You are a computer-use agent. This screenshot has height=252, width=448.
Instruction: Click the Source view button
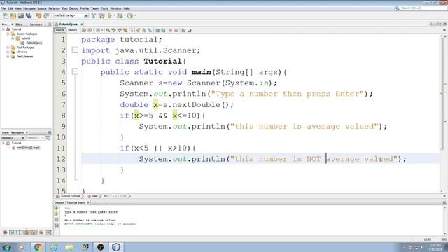[x=60, y=30]
